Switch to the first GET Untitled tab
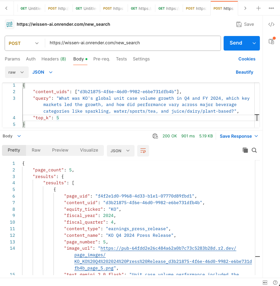This screenshot has width=280, height=286. pyautogui.click(x=31, y=8)
